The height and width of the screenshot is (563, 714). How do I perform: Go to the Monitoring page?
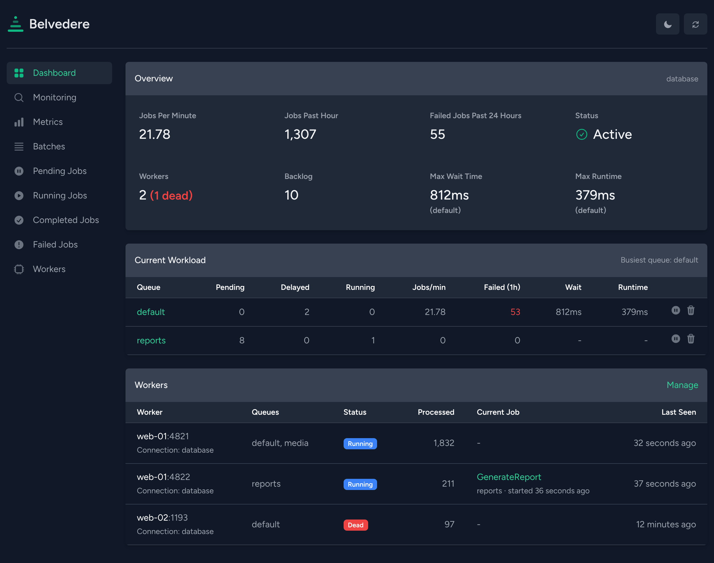click(59, 97)
